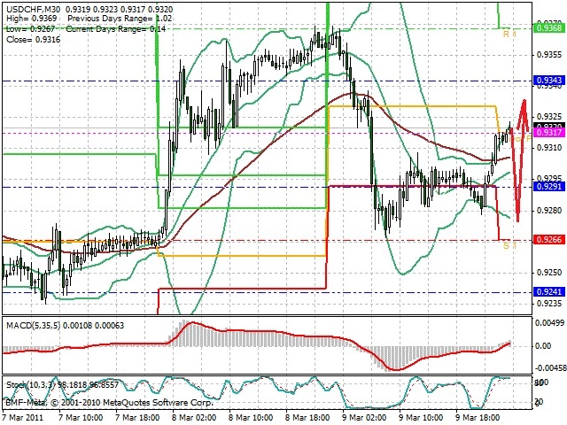Click the 0.00499 MACD scale value
This screenshot has width=567, height=425.
coord(550,322)
